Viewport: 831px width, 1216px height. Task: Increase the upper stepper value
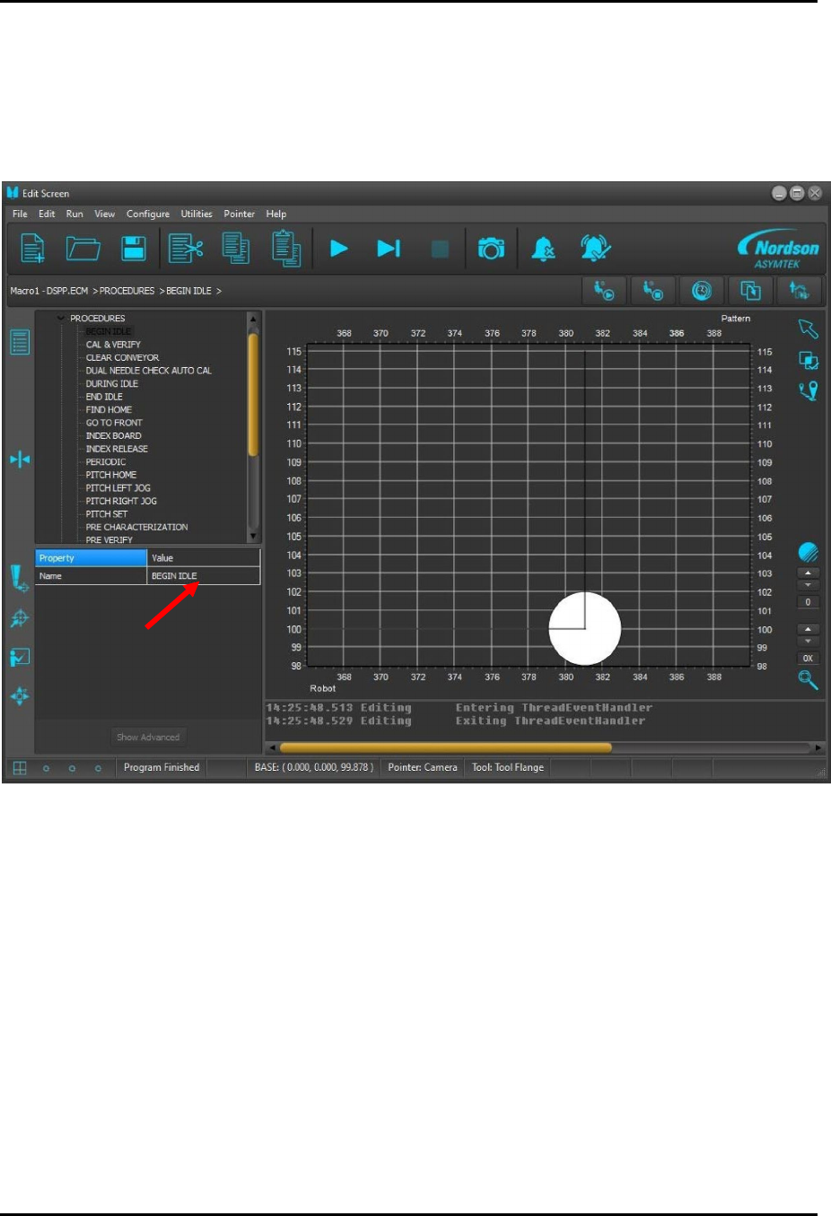tap(808, 573)
